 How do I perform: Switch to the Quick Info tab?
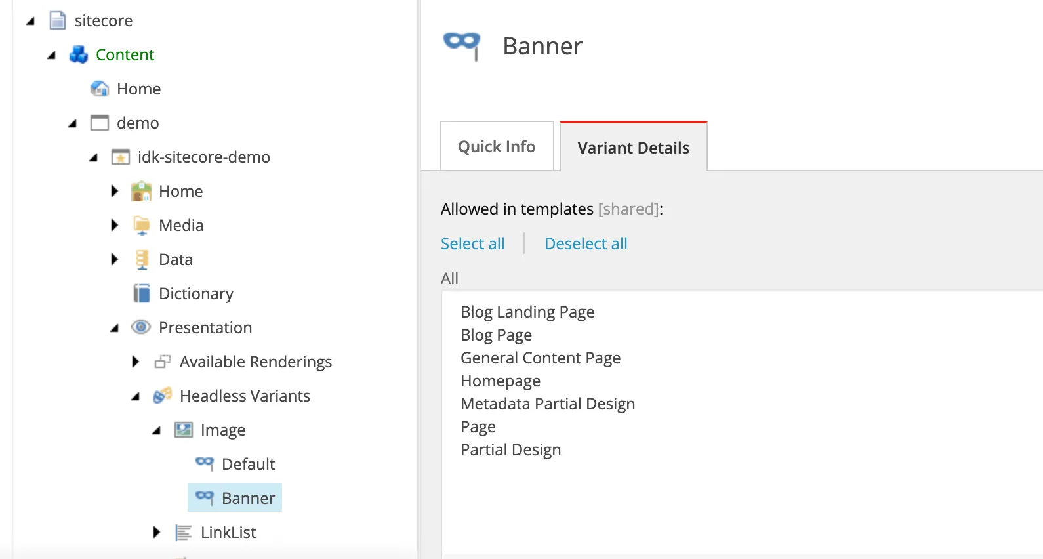coord(497,146)
